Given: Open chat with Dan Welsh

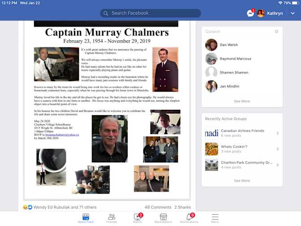Looking at the screenshot, I should (242, 45).
